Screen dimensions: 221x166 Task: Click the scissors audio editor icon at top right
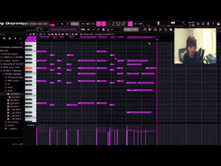coord(203,24)
